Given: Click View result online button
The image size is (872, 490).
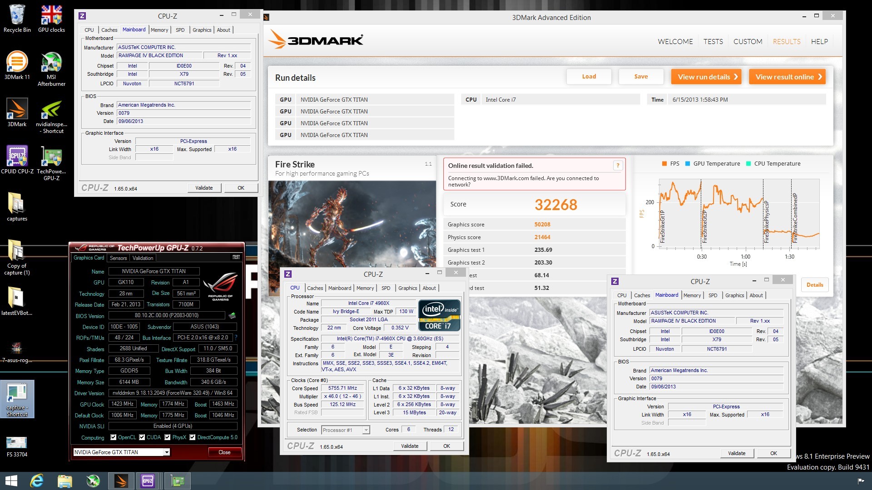Looking at the screenshot, I should point(787,77).
